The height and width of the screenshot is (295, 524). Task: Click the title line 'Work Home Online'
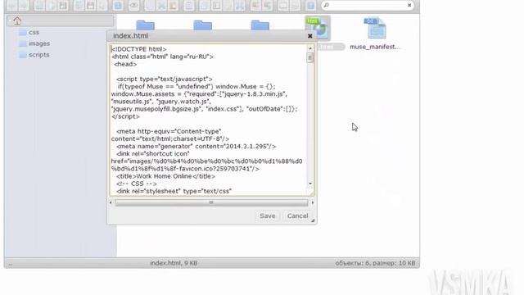(165, 176)
